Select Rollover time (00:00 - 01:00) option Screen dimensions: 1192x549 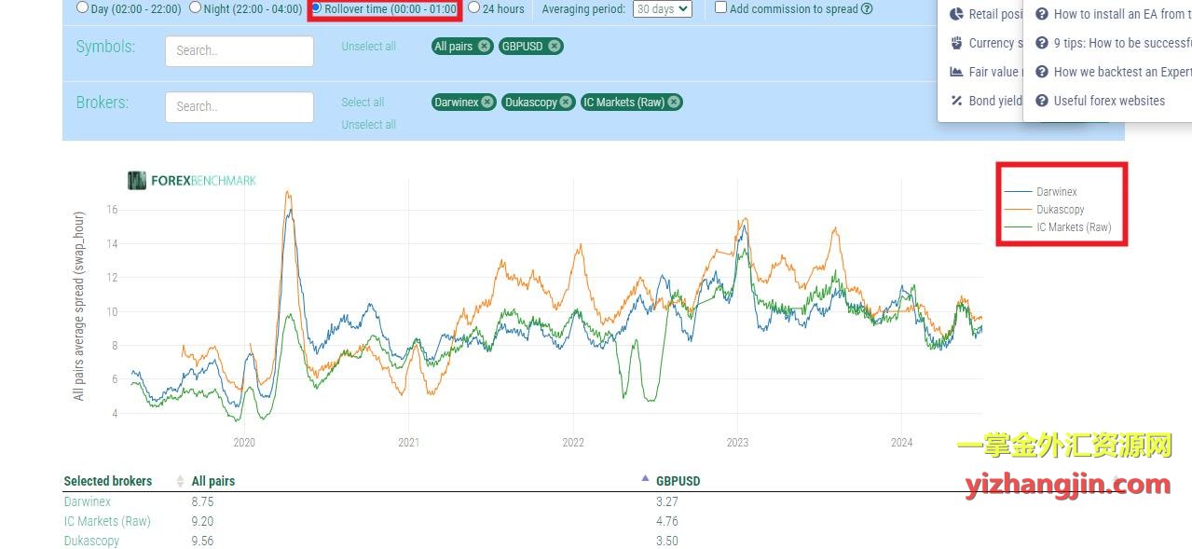pos(316,7)
